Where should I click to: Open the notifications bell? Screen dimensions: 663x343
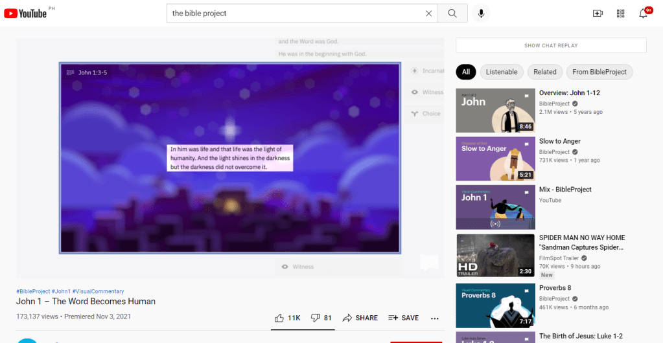click(643, 14)
